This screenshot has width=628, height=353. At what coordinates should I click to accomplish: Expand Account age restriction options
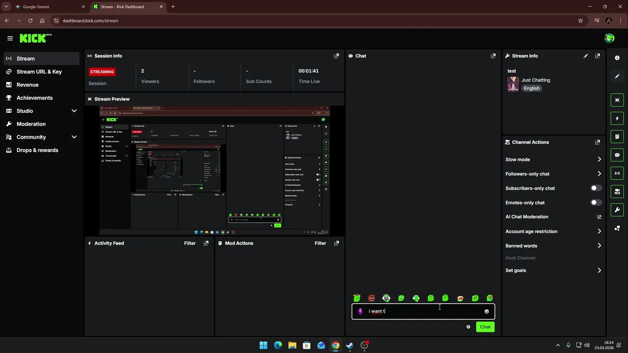click(599, 231)
